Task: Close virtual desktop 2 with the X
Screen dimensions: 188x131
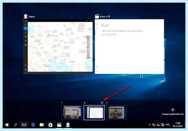Action: pos(102,103)
